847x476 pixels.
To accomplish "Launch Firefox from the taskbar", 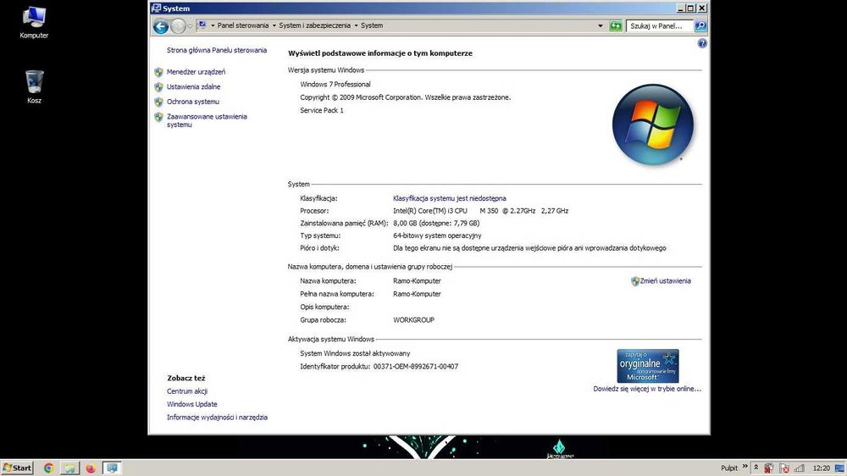I will (x=91, y=468).
